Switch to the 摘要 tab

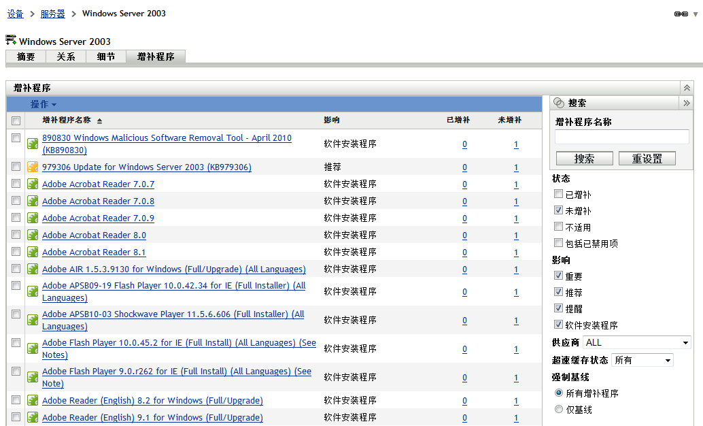(25, 57)
